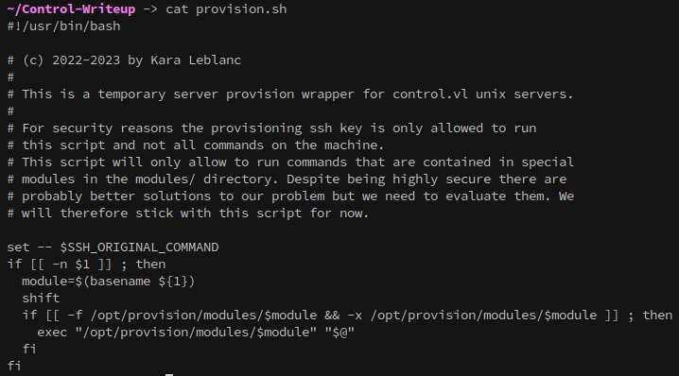Click the module=$(basename ${1}) line
The image size is (679, 376).
[109, 282]
